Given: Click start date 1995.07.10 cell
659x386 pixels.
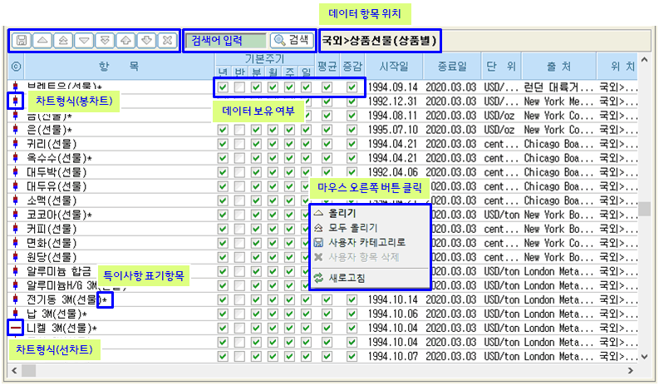Looking at the screenshot, I should click(x=393, y=130).
